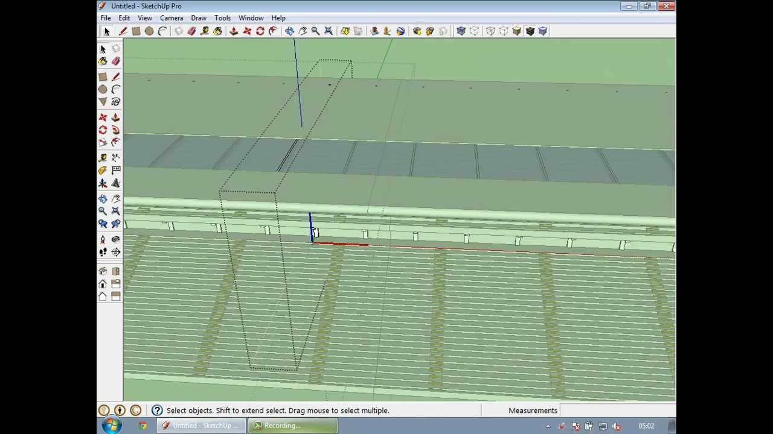
Task: Click the Instructor help question-mark button
Action: click(x=157, y=410)
